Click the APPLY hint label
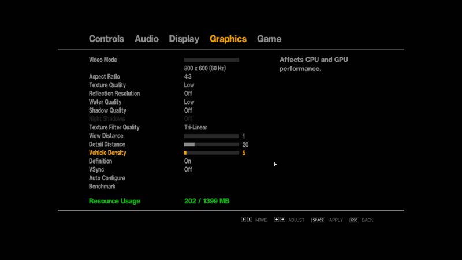This screenshot has width=462, height=260. (x=336, y=220)
